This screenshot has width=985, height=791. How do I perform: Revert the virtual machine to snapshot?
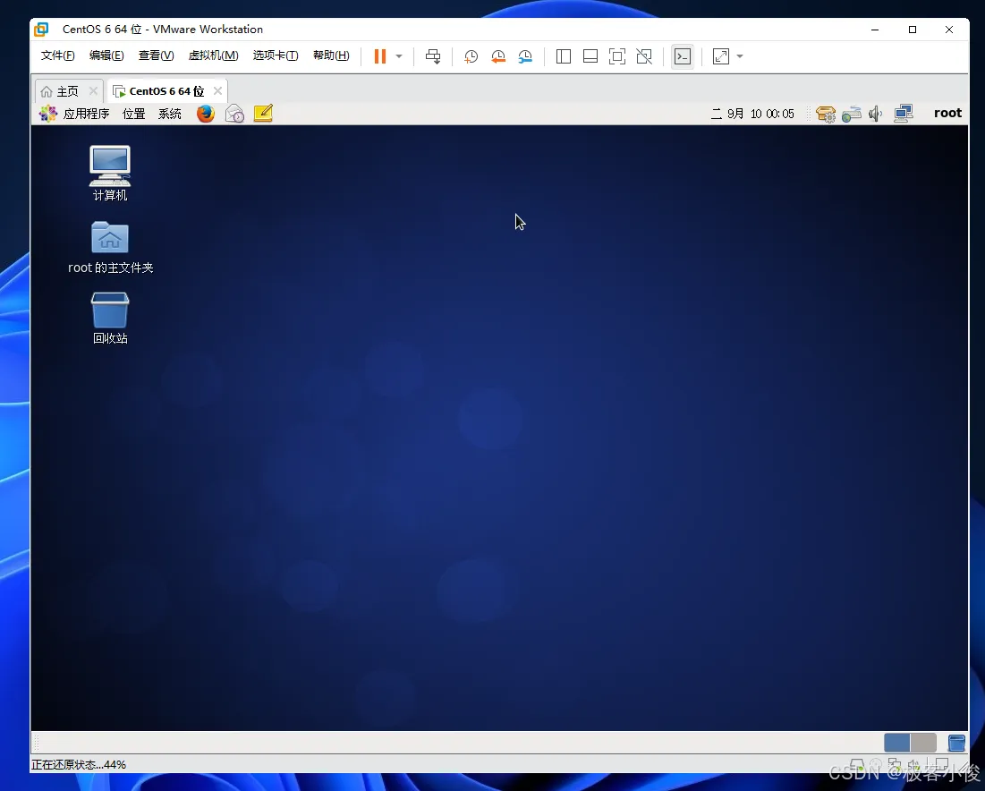coord(498,56)
